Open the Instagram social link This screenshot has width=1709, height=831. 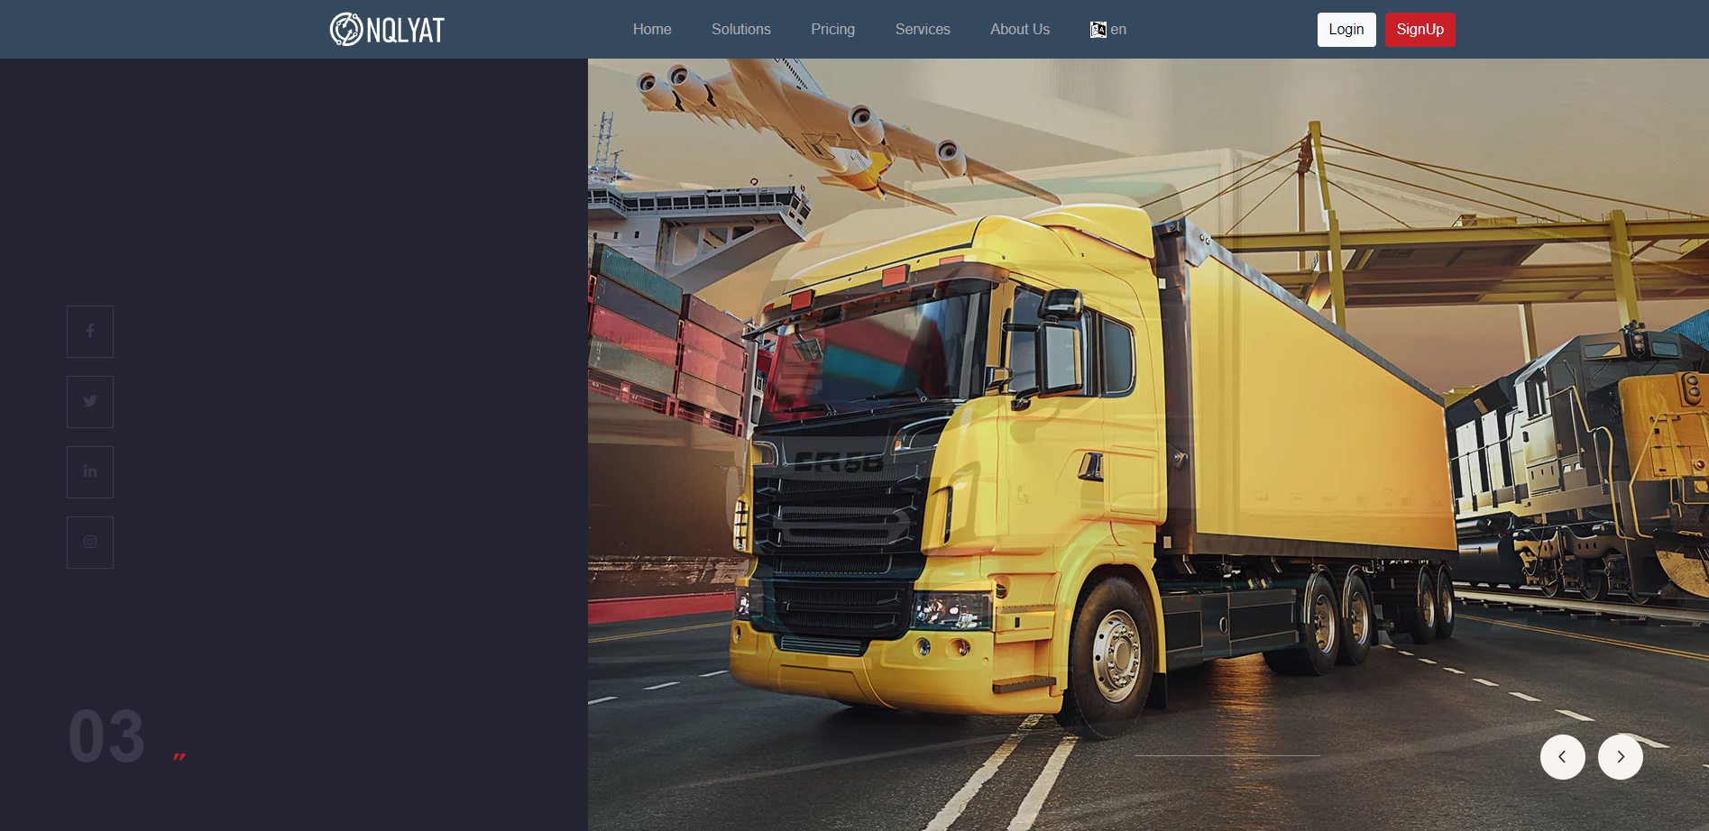pos(90,543)
